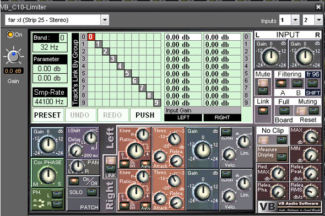325x216 pixels.
Task: Click the Left channel Ratio knob
Action: 136,150
